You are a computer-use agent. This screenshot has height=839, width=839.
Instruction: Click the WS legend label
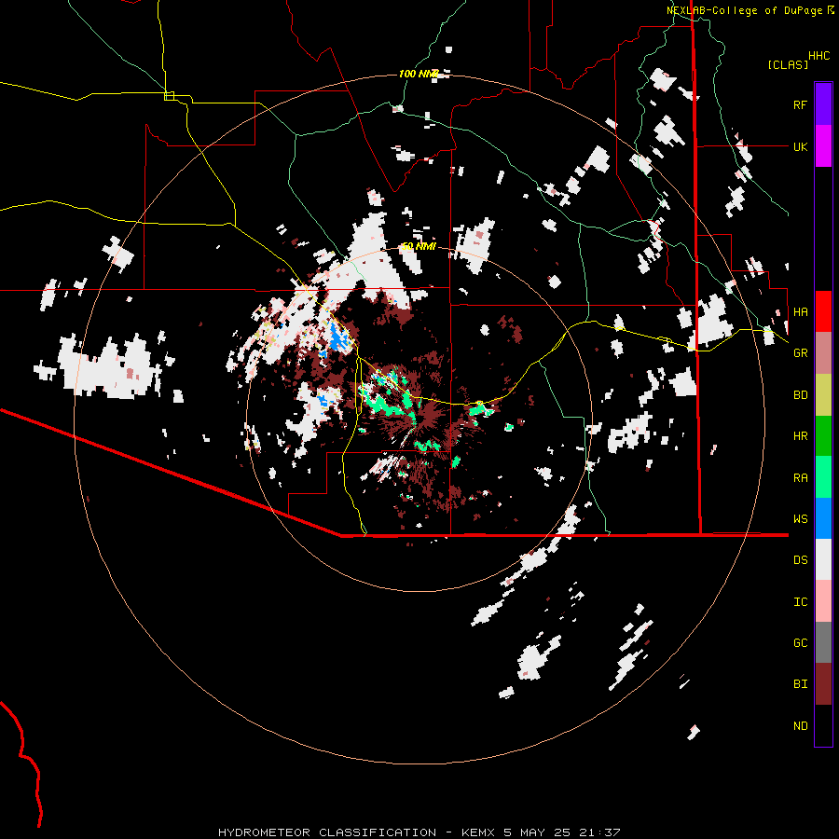click(800, 519)
